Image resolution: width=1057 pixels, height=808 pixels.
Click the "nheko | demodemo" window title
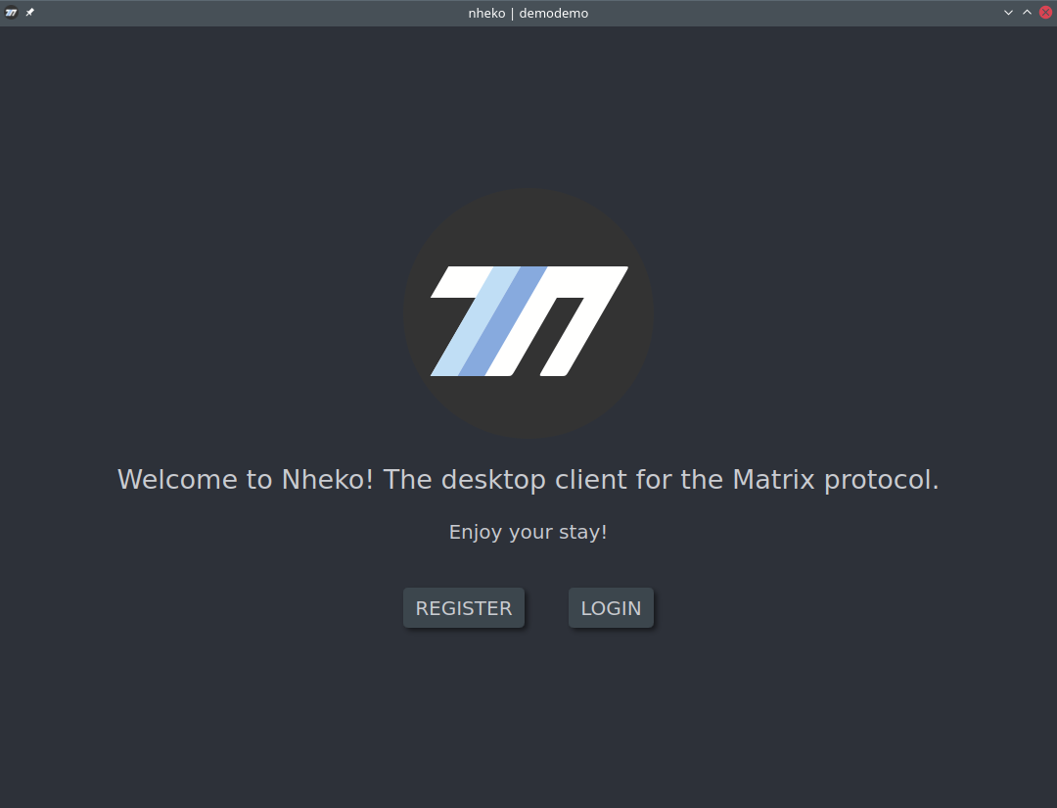[x=528, y=13]
